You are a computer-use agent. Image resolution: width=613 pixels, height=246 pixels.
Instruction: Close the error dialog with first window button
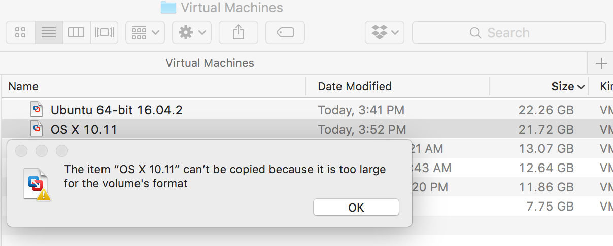[21, 151]
